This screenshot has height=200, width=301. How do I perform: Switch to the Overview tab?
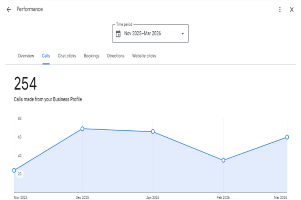[x=26, y=56]
